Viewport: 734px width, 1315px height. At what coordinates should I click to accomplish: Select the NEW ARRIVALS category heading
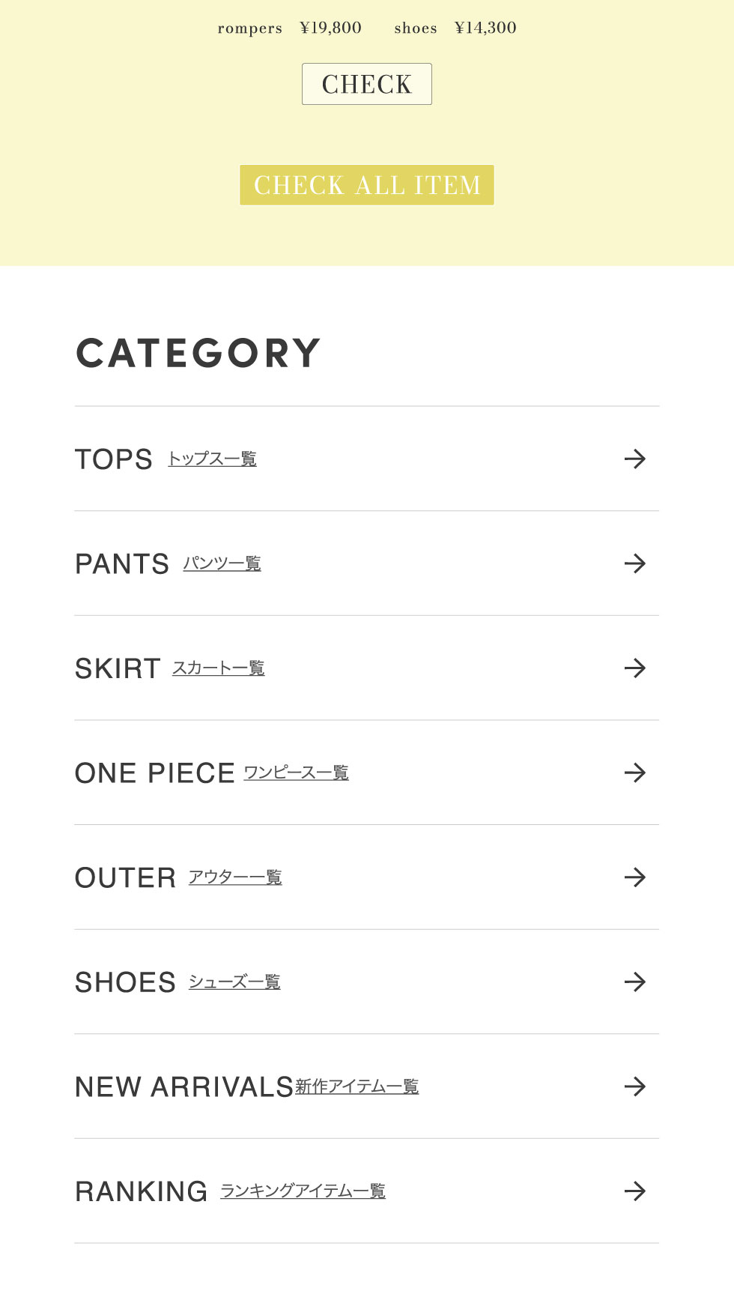pos(183,1087)
